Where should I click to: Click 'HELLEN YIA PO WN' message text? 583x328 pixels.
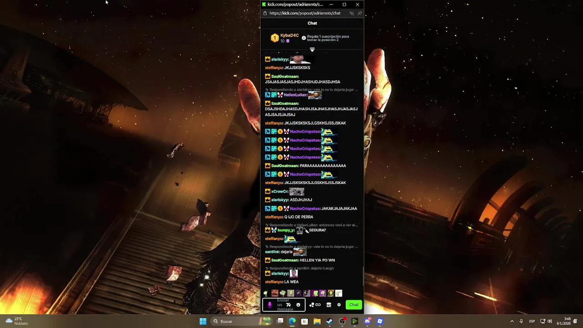pos(317,261)
